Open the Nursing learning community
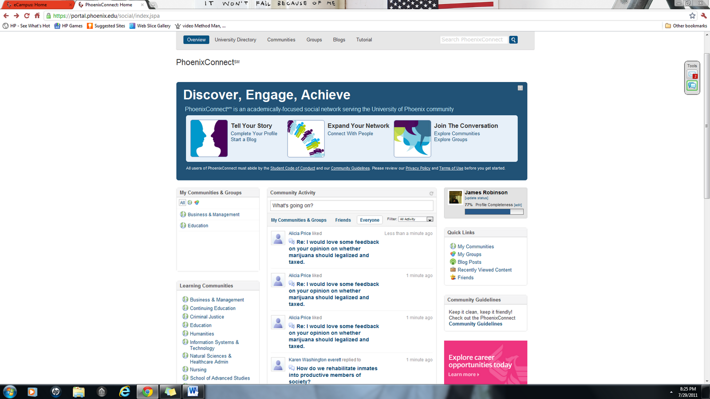Image resolution: width=710 pixels, height=399 pixels. click(198, 370)
